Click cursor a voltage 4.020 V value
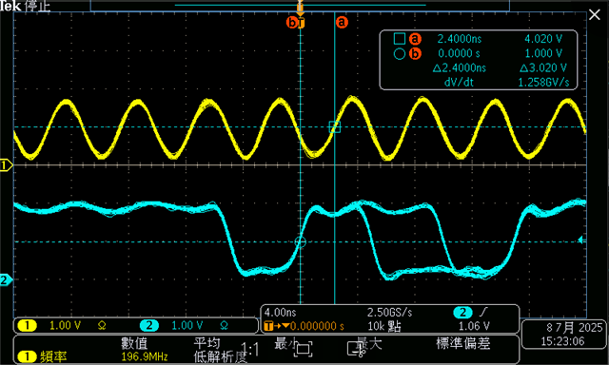The width and height of the screenshot is (609, 365). point(543,39)
